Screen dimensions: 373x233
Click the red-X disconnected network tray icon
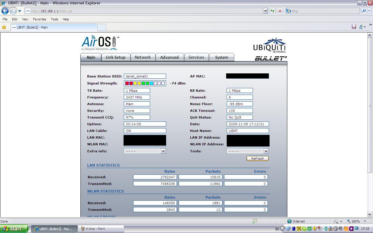point(320,229)
